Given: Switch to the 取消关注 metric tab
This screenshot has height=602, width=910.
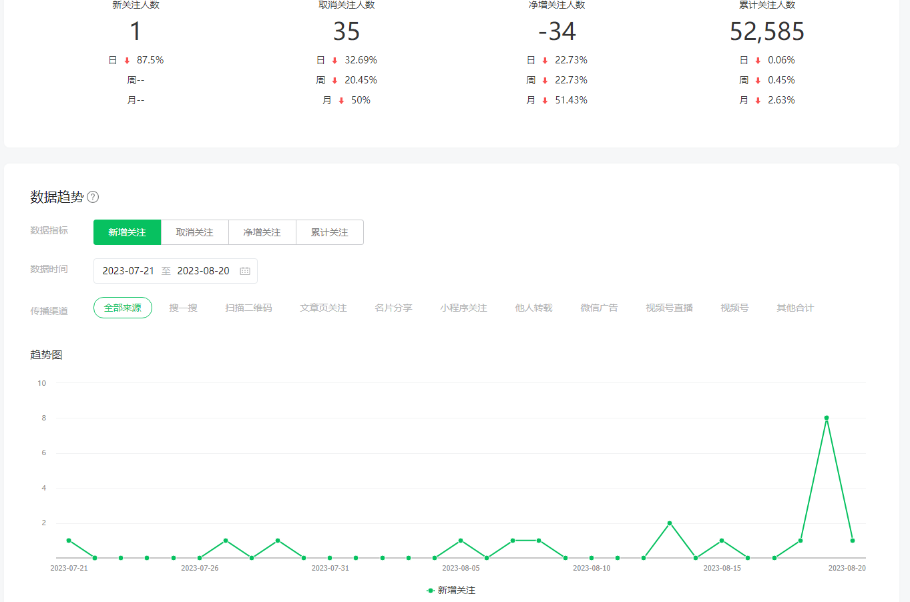Looking at the screenshot, I should click(x=194, y=232).
